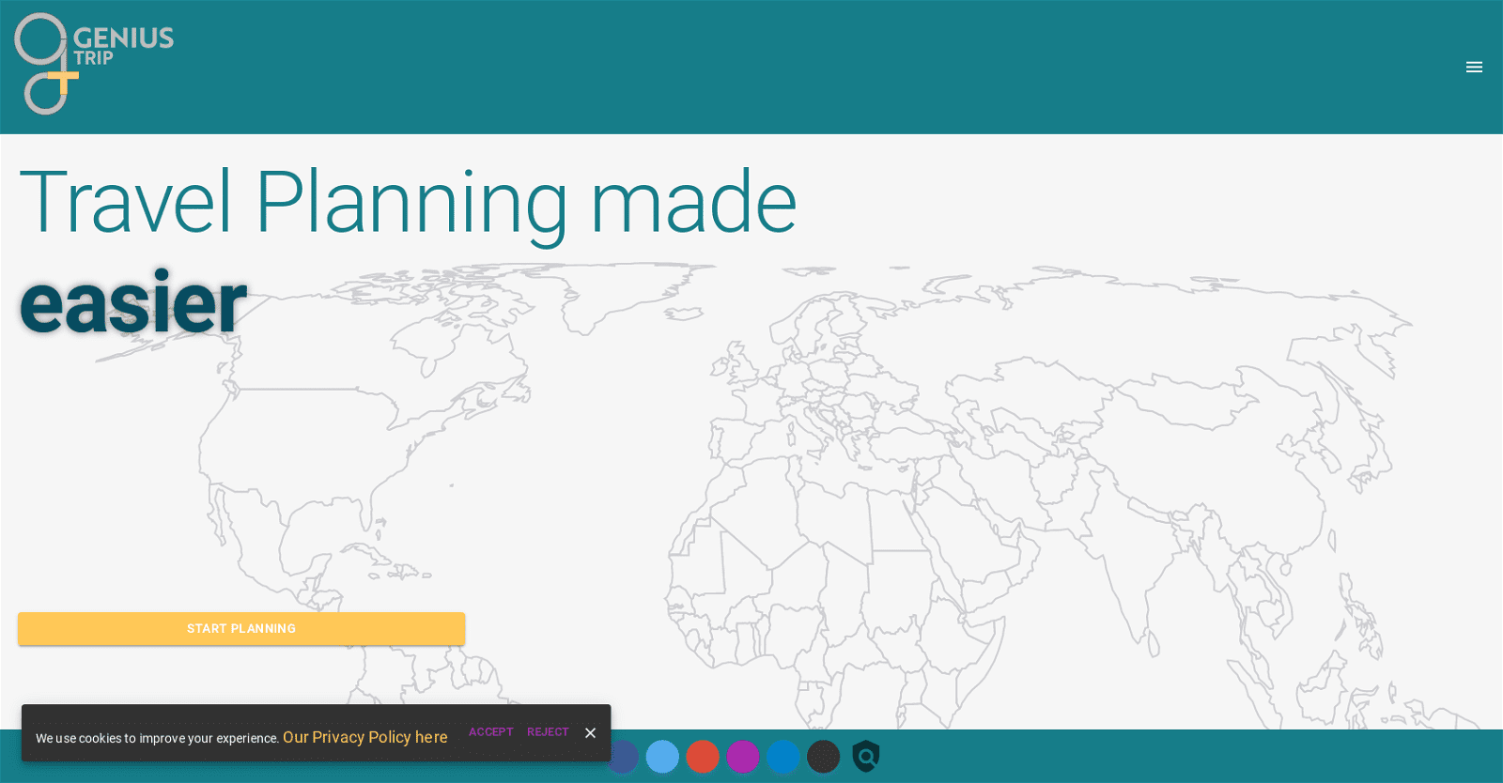Dismiss the cookie banner with the X
Viewport: 1503px width, 783px height.
(590, 733)
